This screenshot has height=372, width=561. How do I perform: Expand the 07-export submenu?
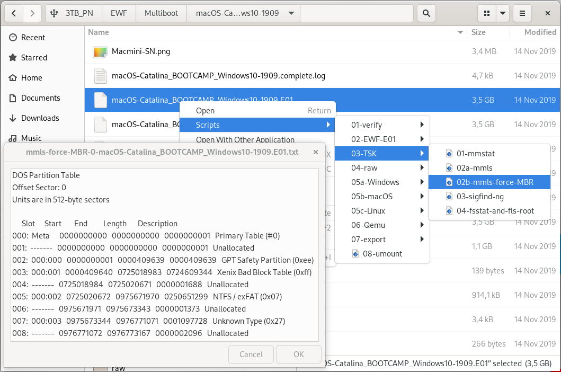(x=382, y=240)
